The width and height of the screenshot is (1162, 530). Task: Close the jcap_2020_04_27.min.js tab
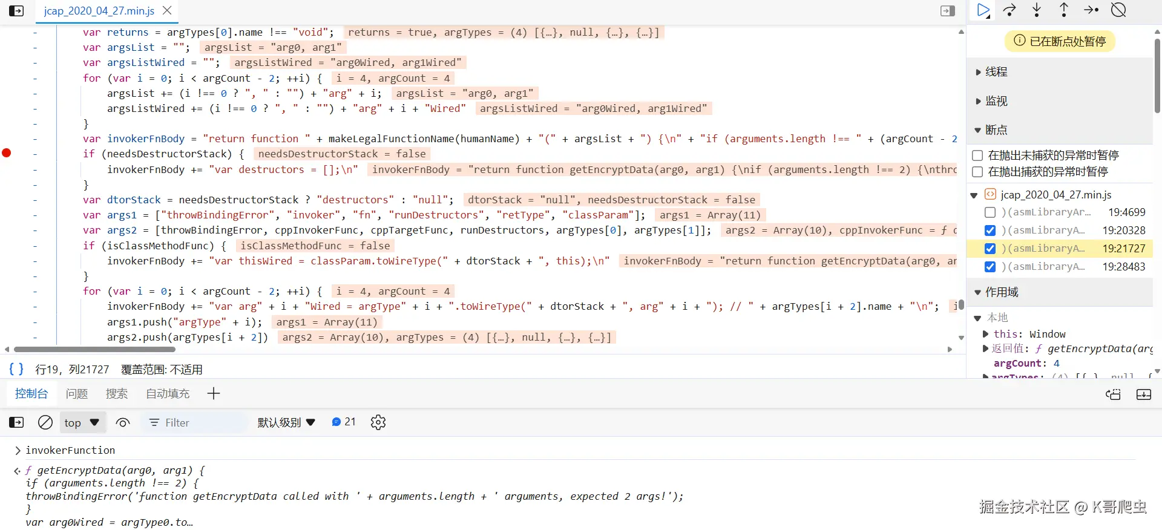168,10
